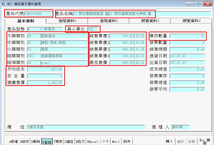Viewport: 214px width, 145px height.
Task: Click the 發票庫存 field
Action: (187, 76)
